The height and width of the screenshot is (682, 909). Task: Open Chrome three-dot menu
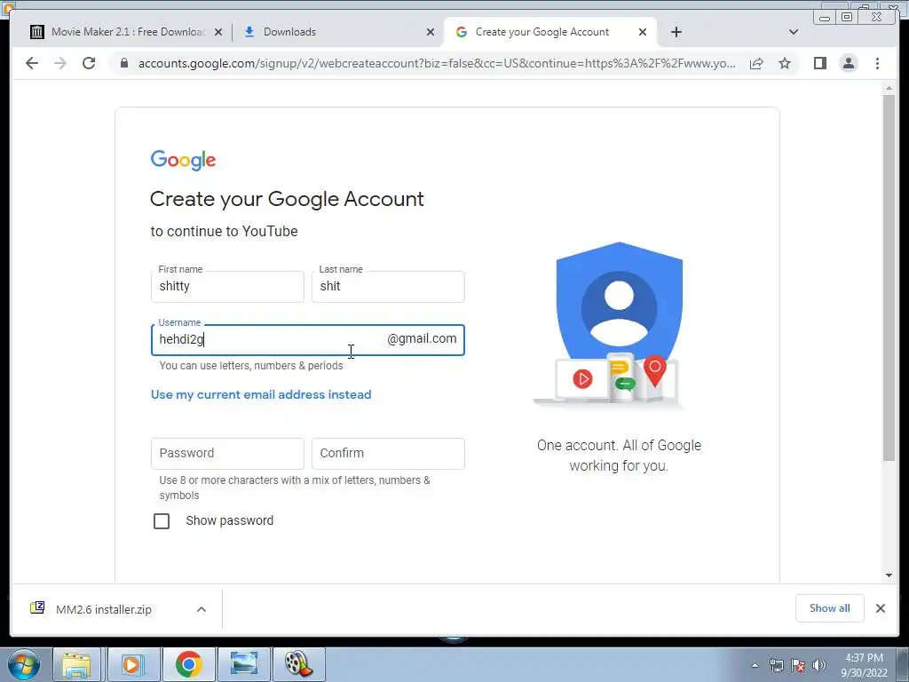tap(877, 63)
